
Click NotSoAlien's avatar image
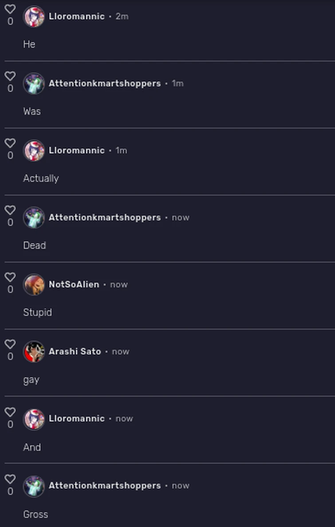[33, 285]
